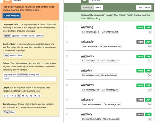
Task: Choose the Ending with pattern
Action: click(x=34, y=75)
